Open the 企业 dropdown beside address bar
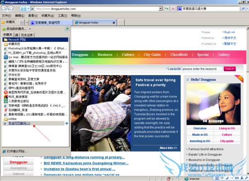Viewport: 249px width, 181px height. click(25, 9)
